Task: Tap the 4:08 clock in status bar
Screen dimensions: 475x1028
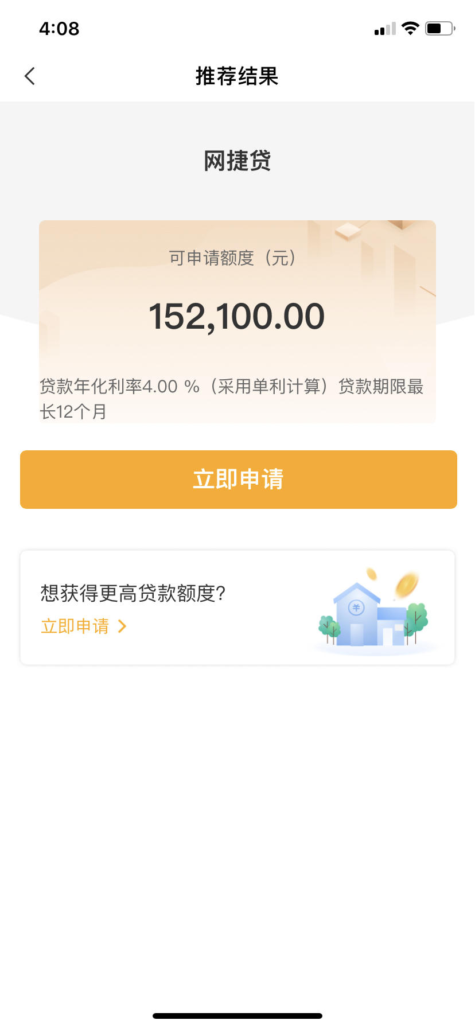Action: click(59, 28)
